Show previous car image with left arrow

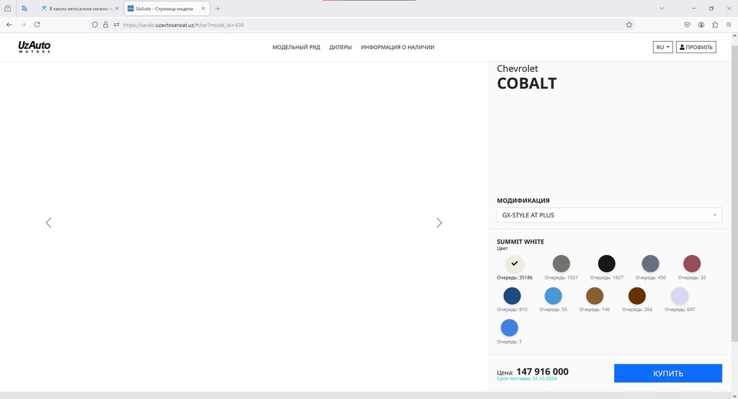pos(48,223)
